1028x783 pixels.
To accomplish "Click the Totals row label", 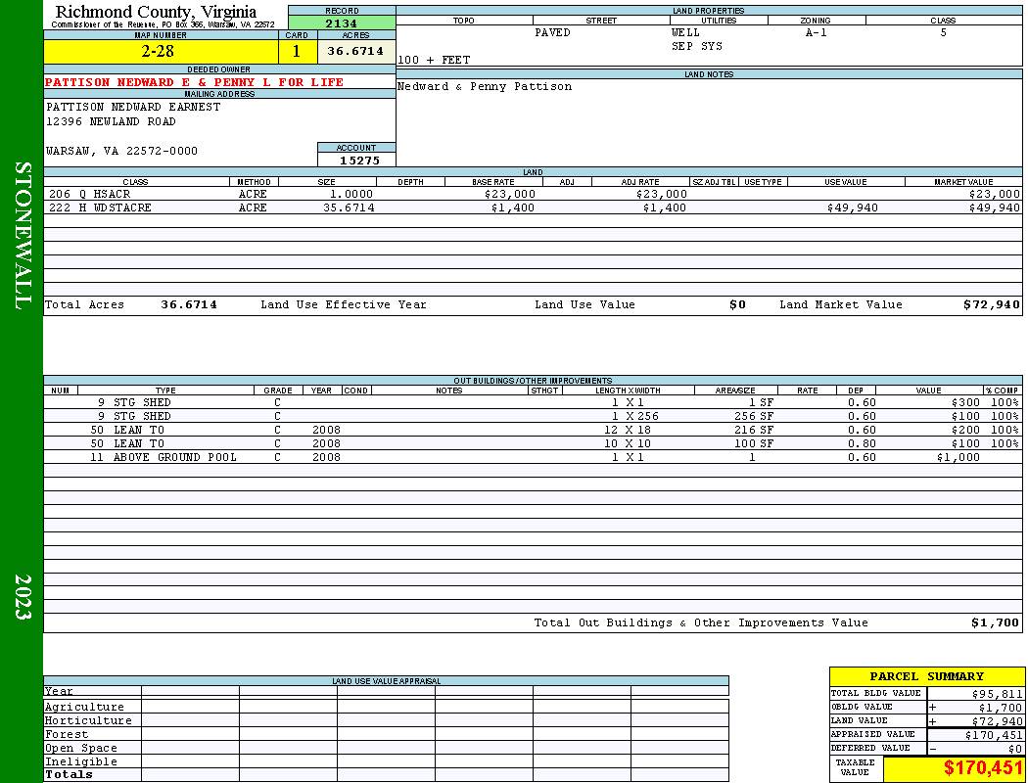I will 69,774.
